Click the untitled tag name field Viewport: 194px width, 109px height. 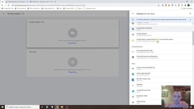point(14,14)
